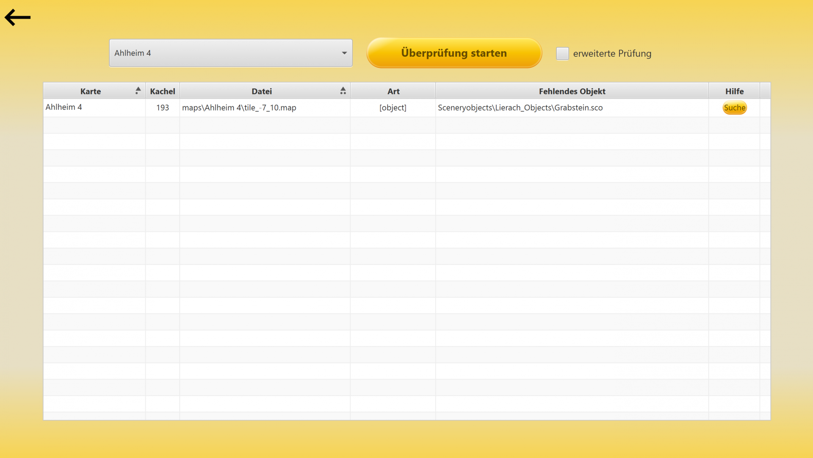This screenshot has height=458, width=813.
Task: Click the erweiterte Prüfung label text
Action: pos(612,53)
